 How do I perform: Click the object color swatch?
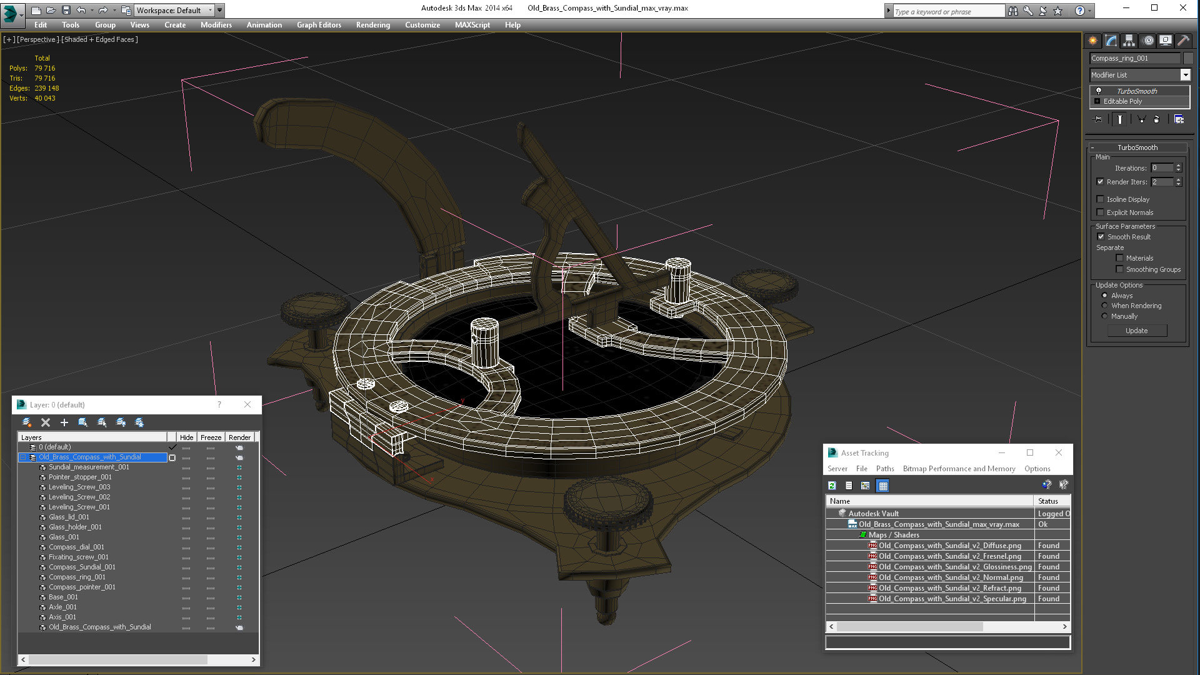1188,58
